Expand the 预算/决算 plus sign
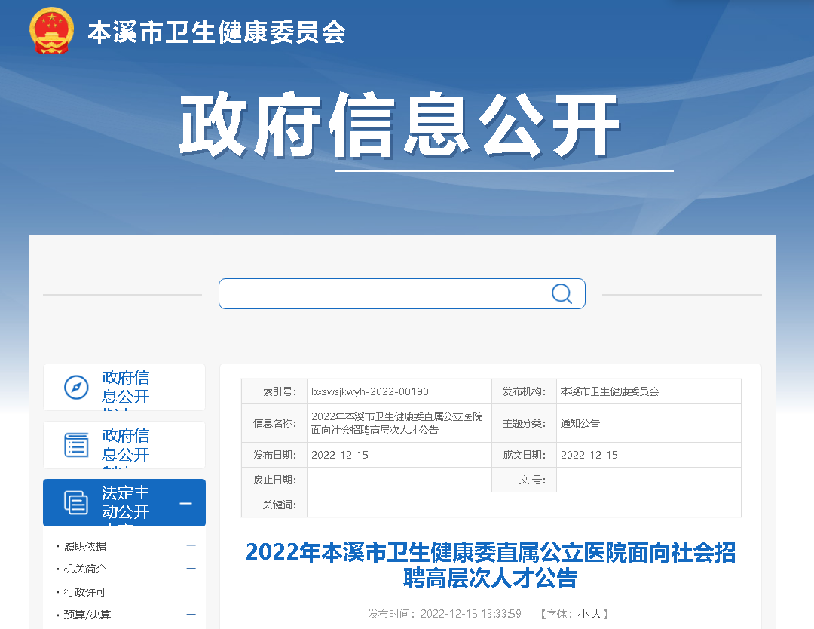This screenshot has height=629, width=814. (191, 615)
